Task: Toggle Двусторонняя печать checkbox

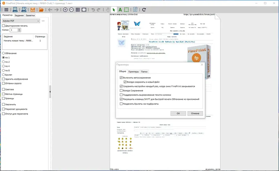Action: point(3,26)
